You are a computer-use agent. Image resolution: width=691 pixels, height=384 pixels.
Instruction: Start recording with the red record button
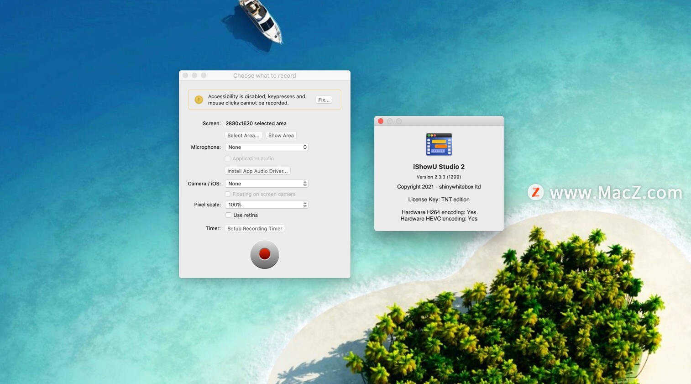click(265, 254)
